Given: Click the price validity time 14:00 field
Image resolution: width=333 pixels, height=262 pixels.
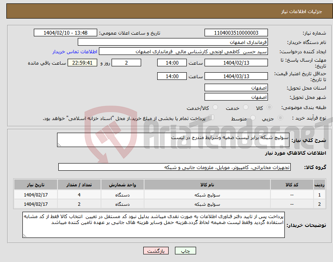Looking at the screenshot, I should coord(172,76).
